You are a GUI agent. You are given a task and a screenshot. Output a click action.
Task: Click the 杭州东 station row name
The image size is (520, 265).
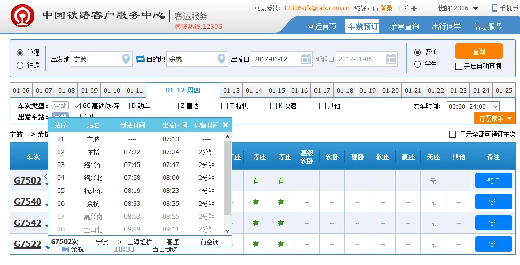point(93,191)
